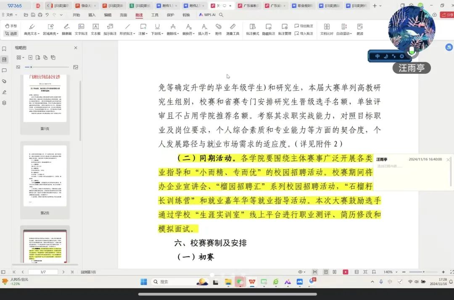Click the 3/7 page number field

[x=43, y=272]
